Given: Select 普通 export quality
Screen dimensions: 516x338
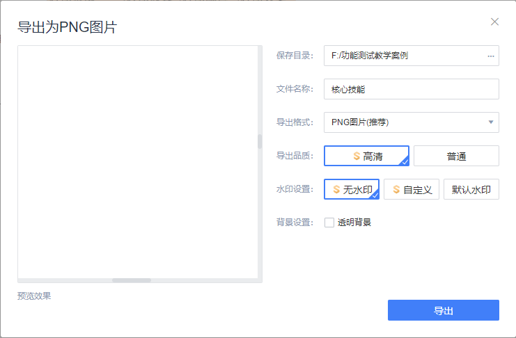Looking at the screenshot, I should pos(456,156).
